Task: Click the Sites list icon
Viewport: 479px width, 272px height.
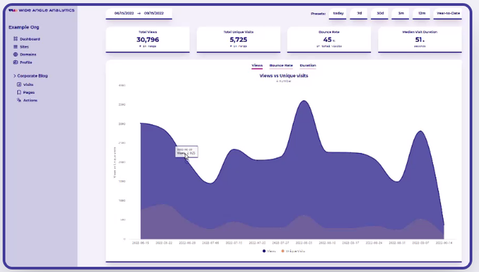Action: click(15, 47)
